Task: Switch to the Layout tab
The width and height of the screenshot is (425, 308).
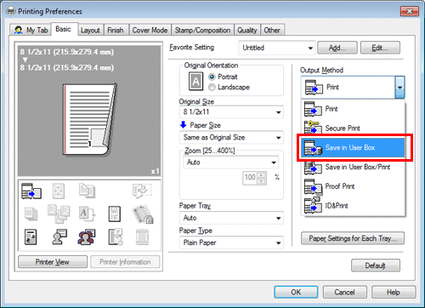Action: pos(90,30)
